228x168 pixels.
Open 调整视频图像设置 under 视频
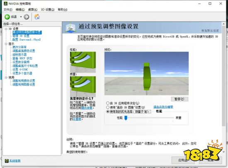click(24, 85)
